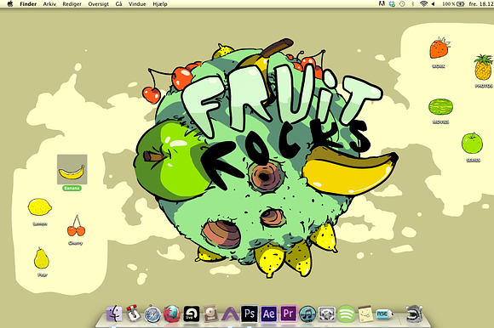494x328 pixels.
Task: Launch Firefox from the dock
Action: click(x=172, y=314)
